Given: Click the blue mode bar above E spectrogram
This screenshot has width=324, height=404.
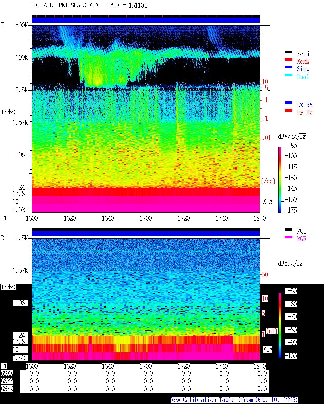Looking at the screenshot, I should [x=146, y=20].
